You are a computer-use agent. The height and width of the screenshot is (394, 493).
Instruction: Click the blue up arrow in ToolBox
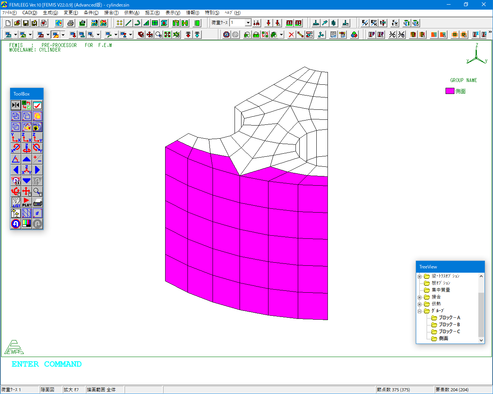[27, 159]
